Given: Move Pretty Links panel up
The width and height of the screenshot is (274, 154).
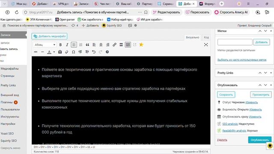Looking at the screenshot, I should click(x=260, y=73).
